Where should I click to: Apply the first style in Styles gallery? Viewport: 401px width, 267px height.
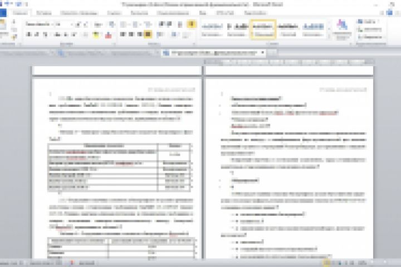212,29
